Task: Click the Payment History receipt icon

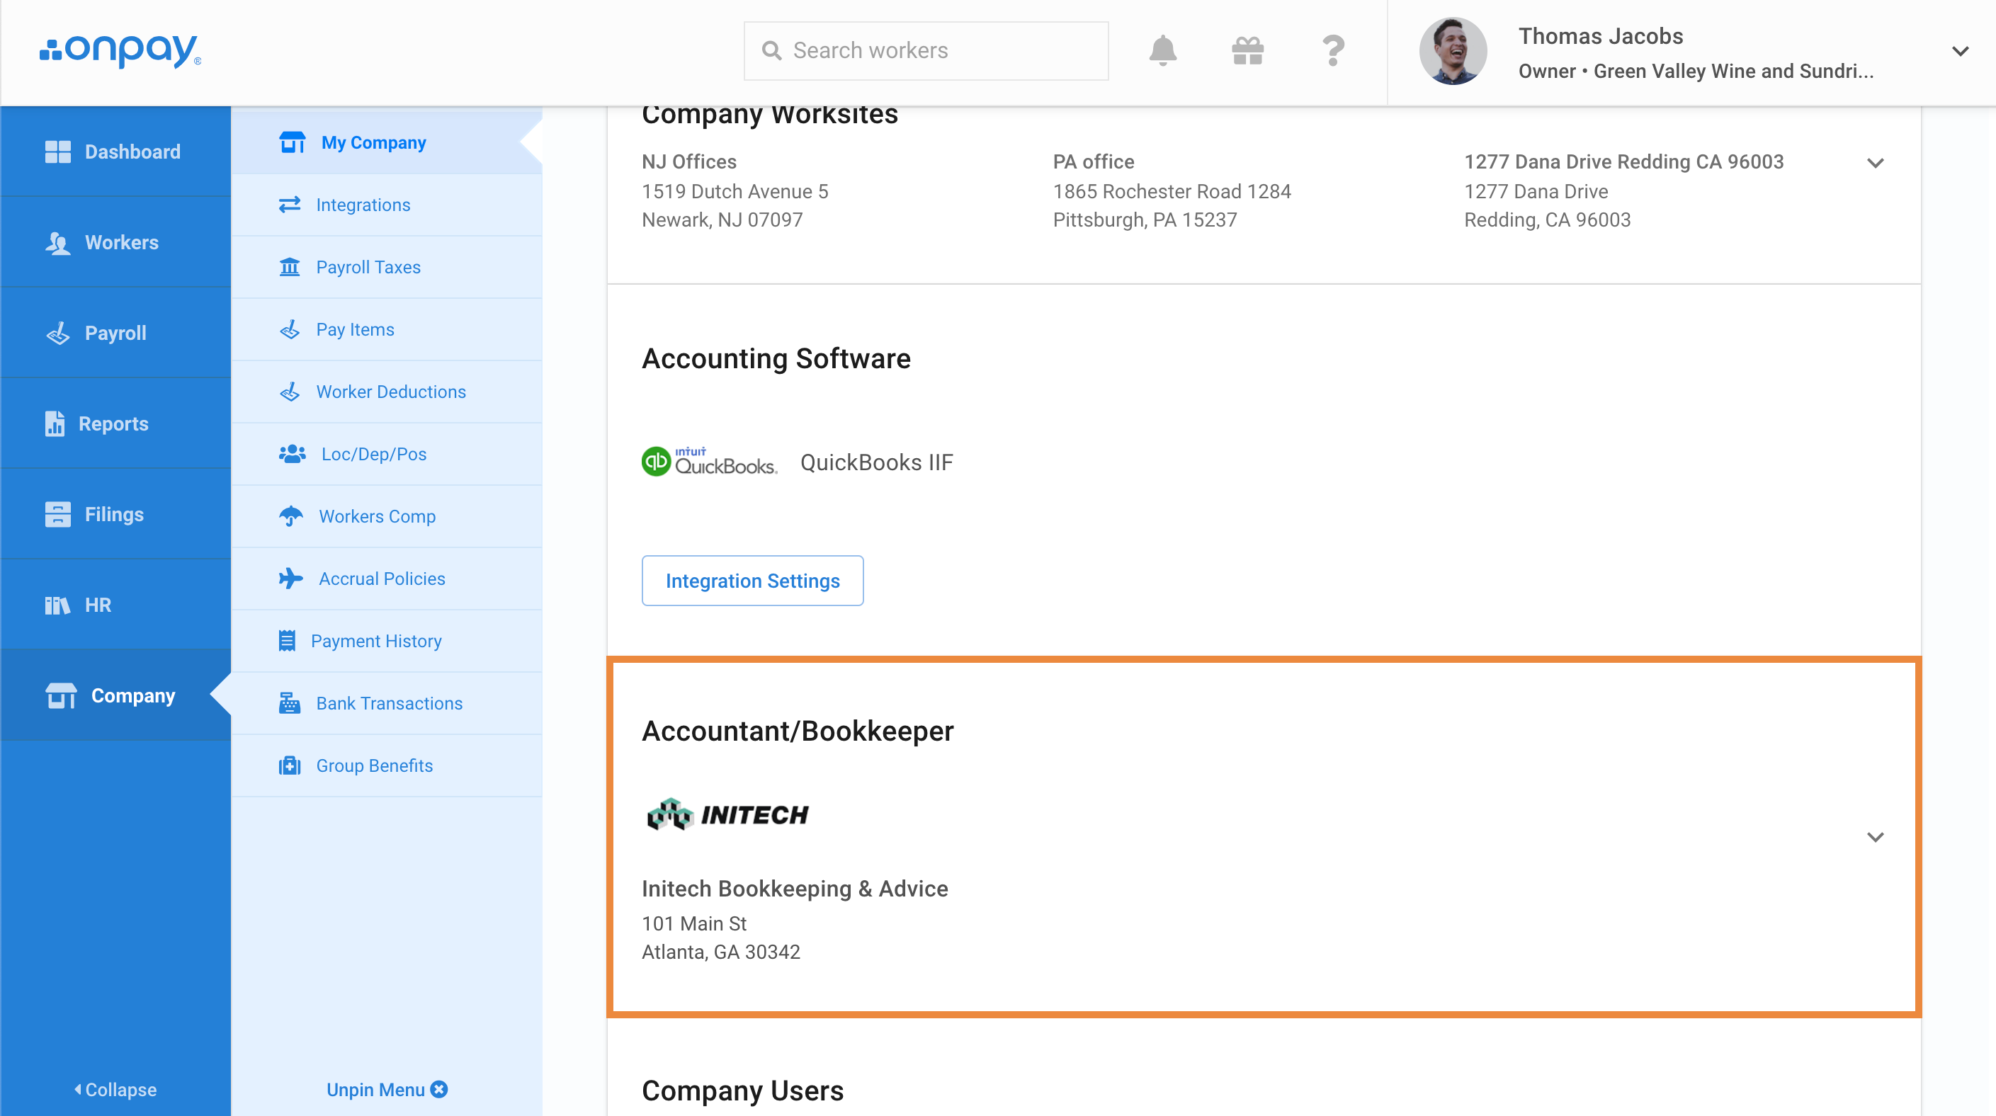Action: coord(287,640)
